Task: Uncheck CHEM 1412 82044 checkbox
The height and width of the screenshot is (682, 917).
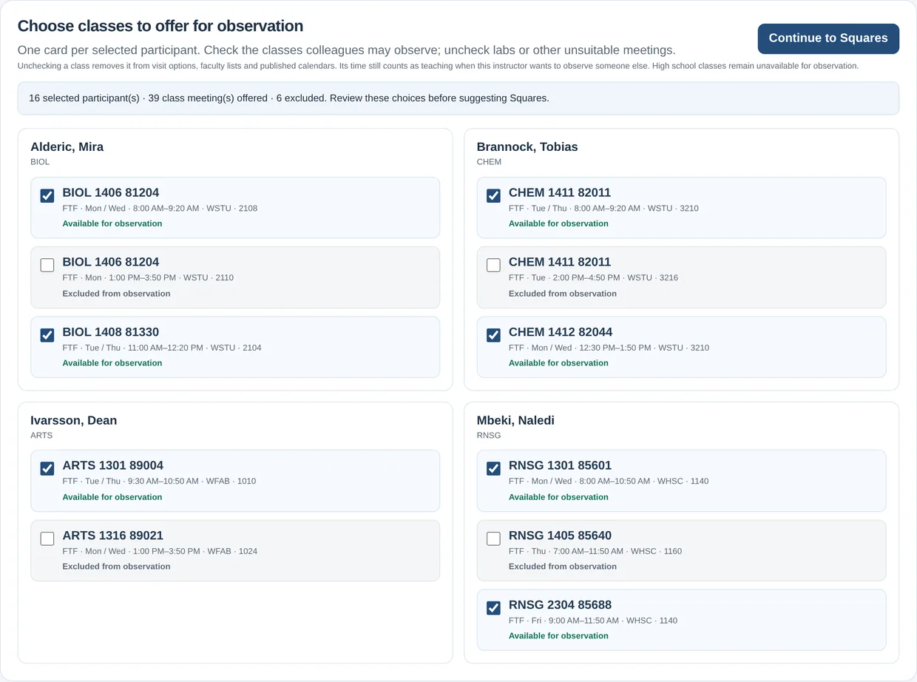Action: coord(493,335)
